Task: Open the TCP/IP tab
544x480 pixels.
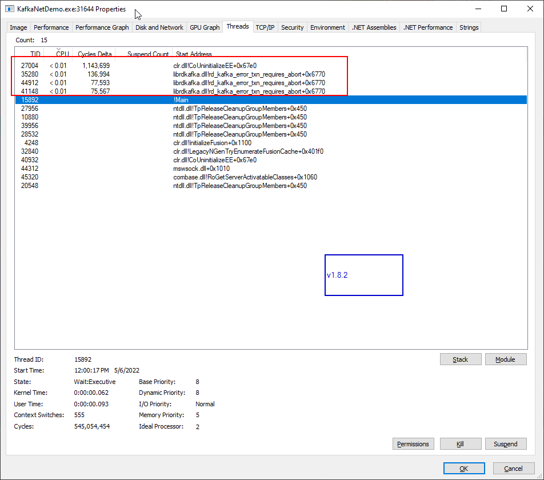Action: 265,27
